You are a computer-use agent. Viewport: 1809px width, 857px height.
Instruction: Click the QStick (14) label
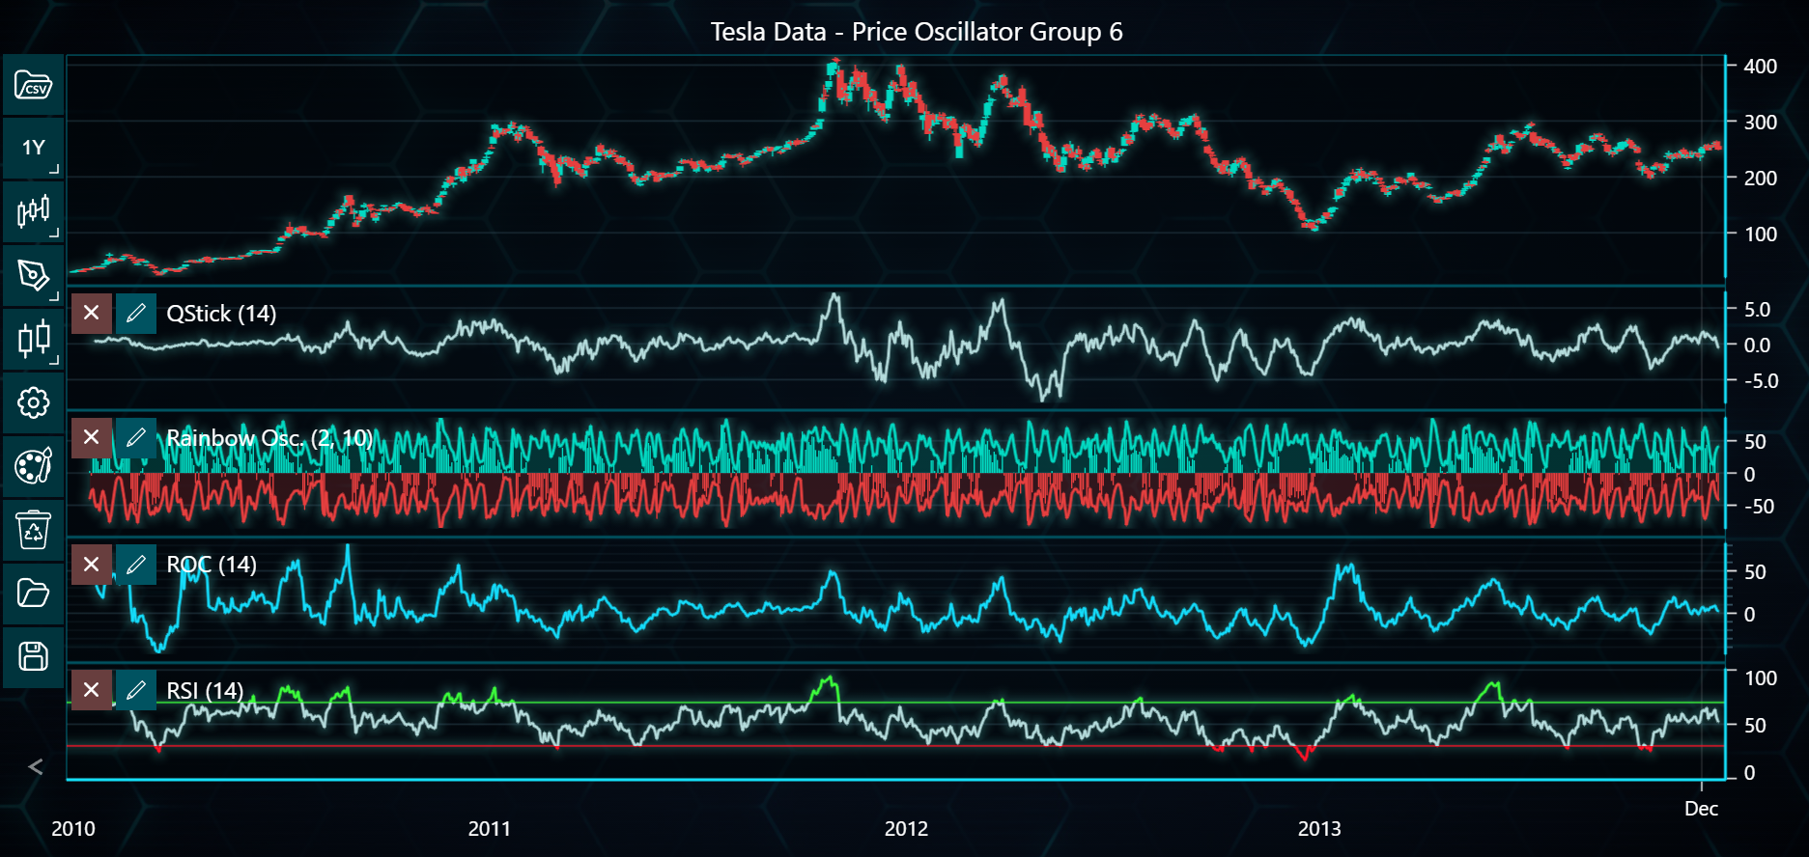pyautogui.click(x=221, y=314)
